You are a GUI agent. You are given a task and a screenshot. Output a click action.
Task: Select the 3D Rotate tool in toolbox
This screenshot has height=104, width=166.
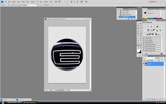138,45
